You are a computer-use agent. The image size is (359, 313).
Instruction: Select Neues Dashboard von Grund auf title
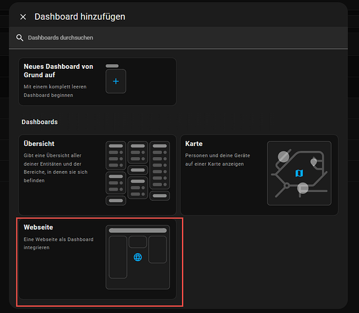point(58,71)
